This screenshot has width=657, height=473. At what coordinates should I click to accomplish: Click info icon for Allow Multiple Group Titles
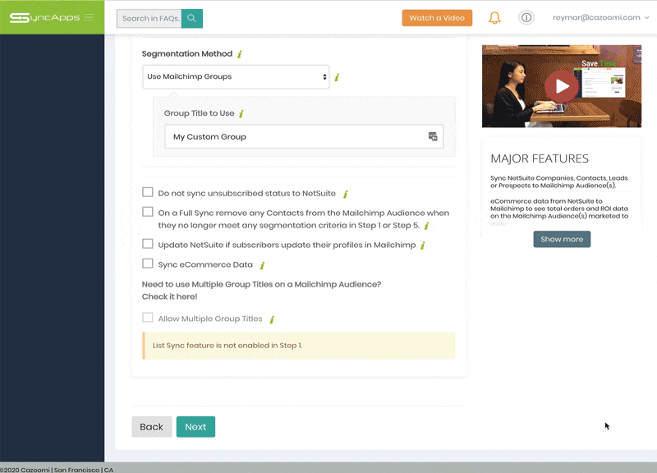[272, 319]
